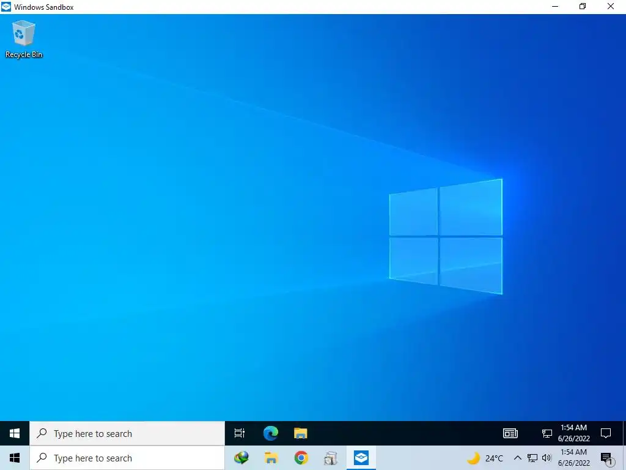Open the Recycle Bin desktop icon

tap(24, 39)
